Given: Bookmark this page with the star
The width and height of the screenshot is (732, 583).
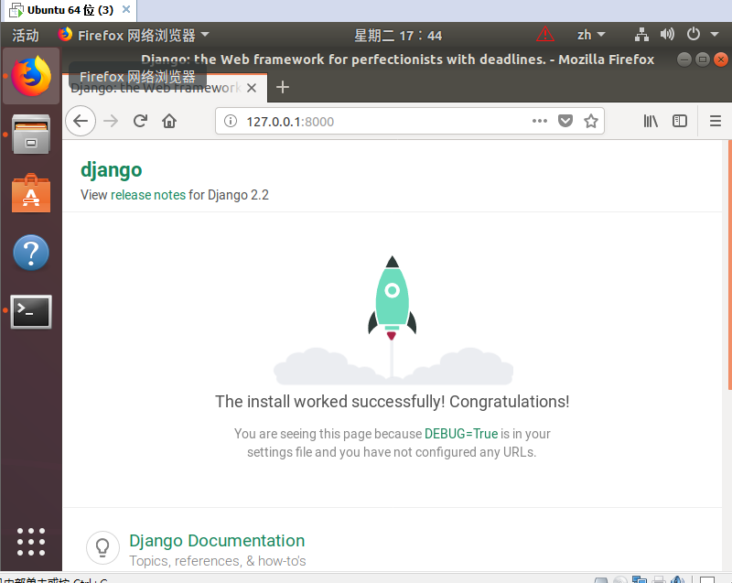Looking at the screenshot, I should tap(591, 122).
